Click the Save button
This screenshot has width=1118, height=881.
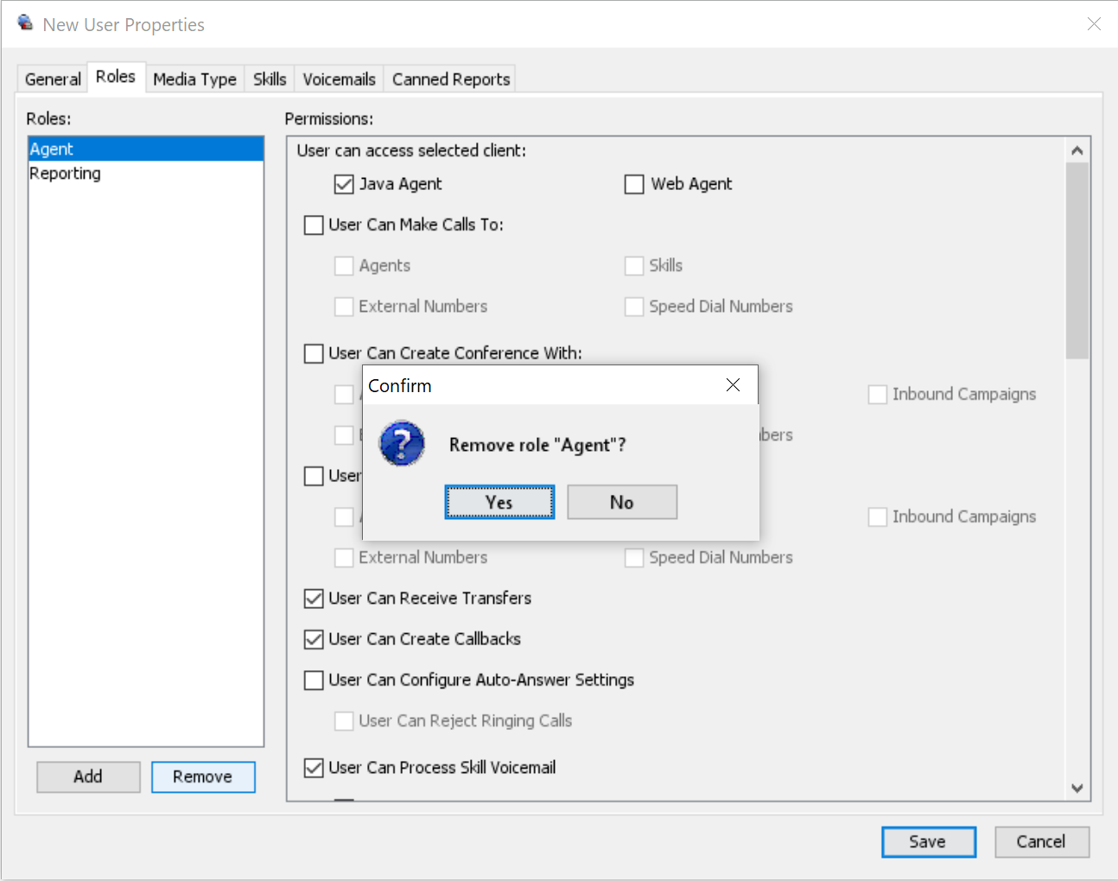927,841
